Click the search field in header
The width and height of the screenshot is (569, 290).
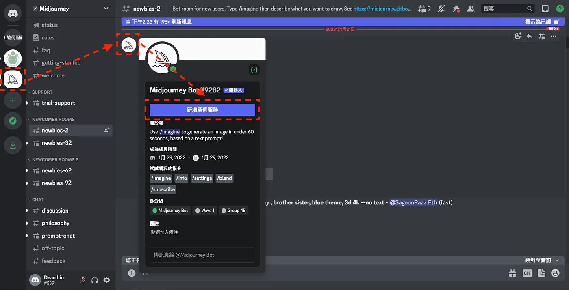[x=508, y=8]
